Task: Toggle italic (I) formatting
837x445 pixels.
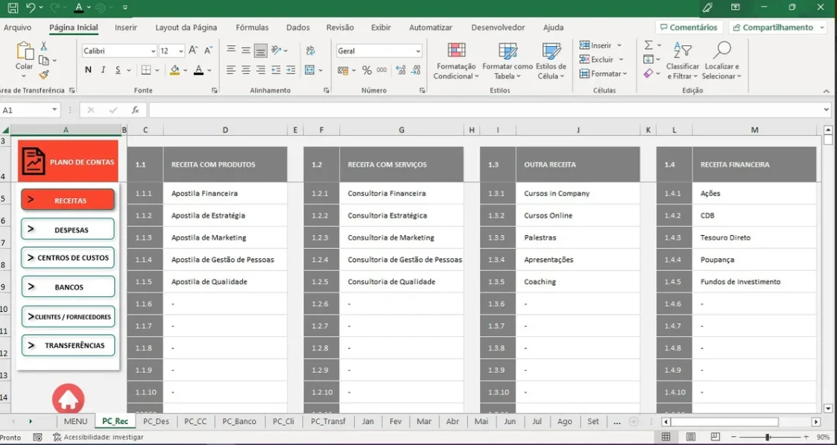Action: point(103,70)
